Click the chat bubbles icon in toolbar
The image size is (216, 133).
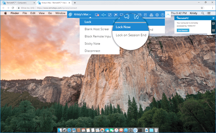point(127,16)
